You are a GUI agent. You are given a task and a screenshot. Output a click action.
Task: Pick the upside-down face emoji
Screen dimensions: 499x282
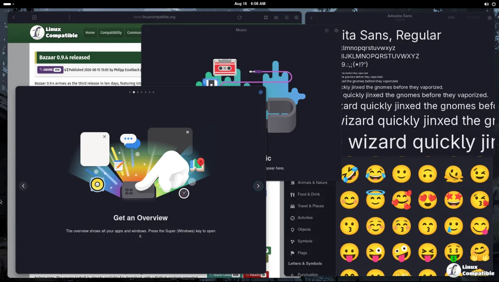point(428,174)
